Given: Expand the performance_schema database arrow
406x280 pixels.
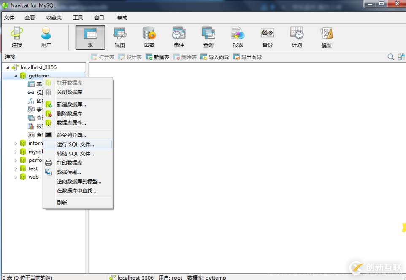Looking at the screenshot, I should (x=16, y=160).
